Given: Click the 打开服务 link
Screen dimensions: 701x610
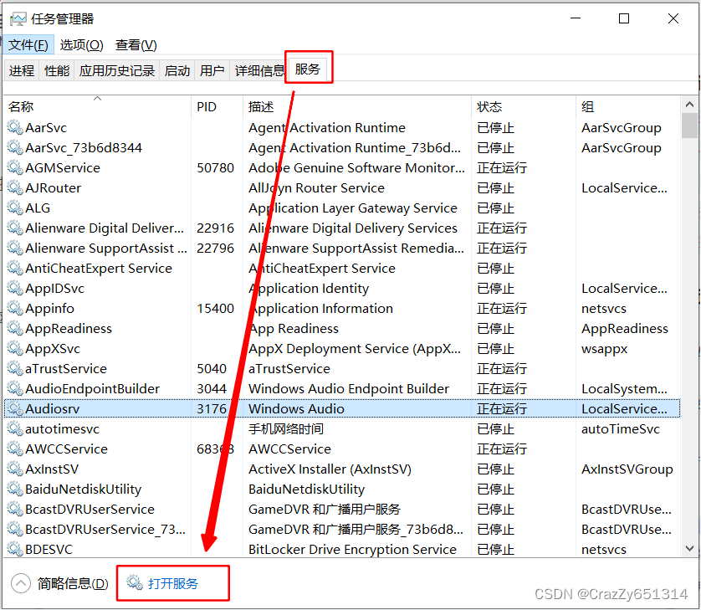Looking at the screenshot, I should pyautogui.click(x=173, y=583).
